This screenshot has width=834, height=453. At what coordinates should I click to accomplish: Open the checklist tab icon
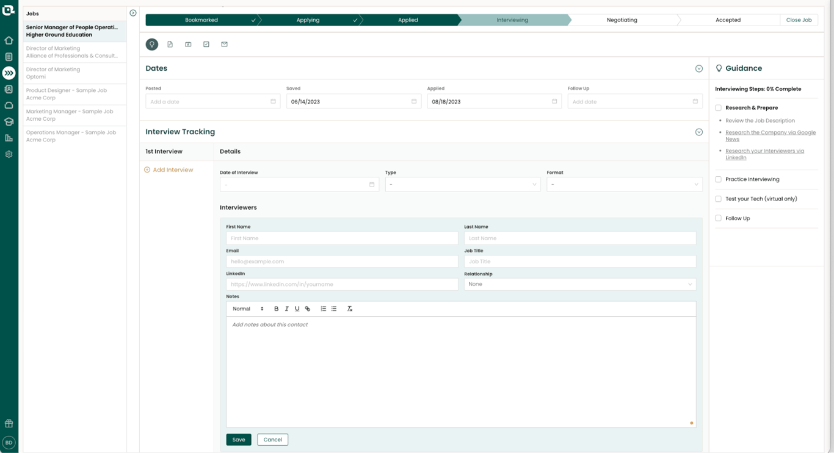[206, 45]
